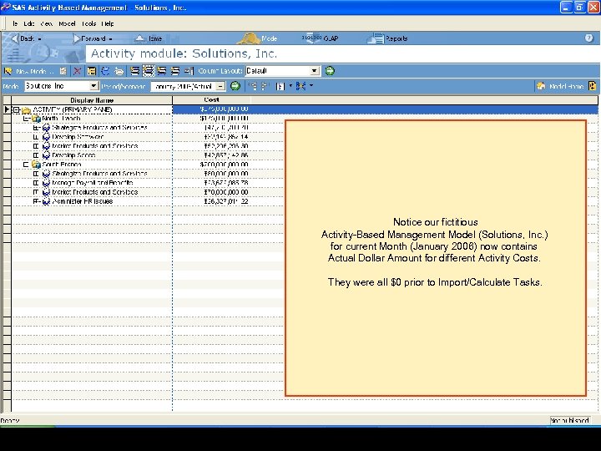This screenshot has height=451, width=601.
Task: Open the View menu
Action: (47, 23)
